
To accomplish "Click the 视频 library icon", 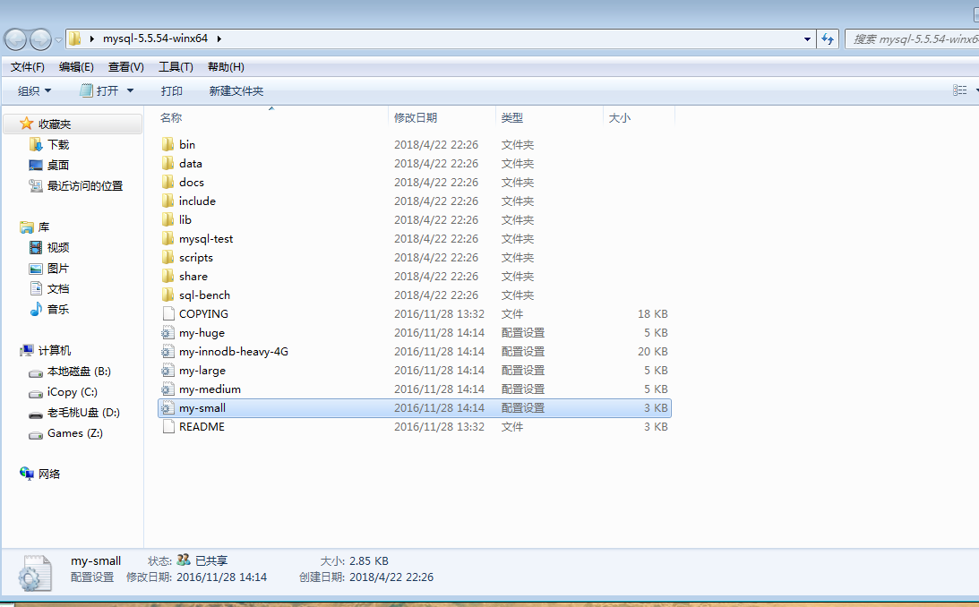I will point(36,248).
